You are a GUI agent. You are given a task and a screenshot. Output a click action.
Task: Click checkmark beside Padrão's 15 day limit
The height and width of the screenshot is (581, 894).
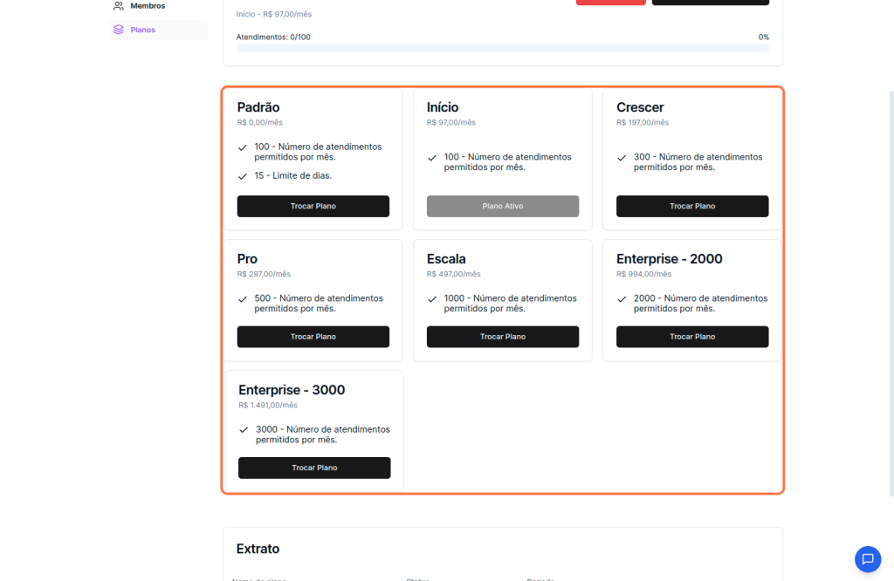(x=243, y=176)
